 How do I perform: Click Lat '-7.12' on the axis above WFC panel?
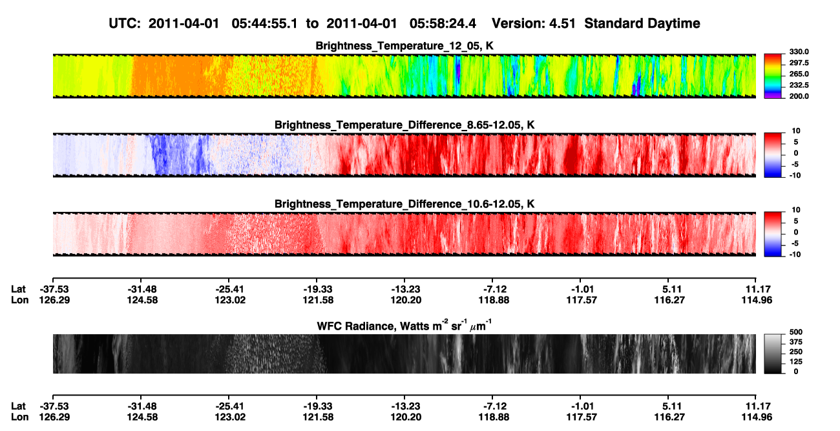[492, 289]
